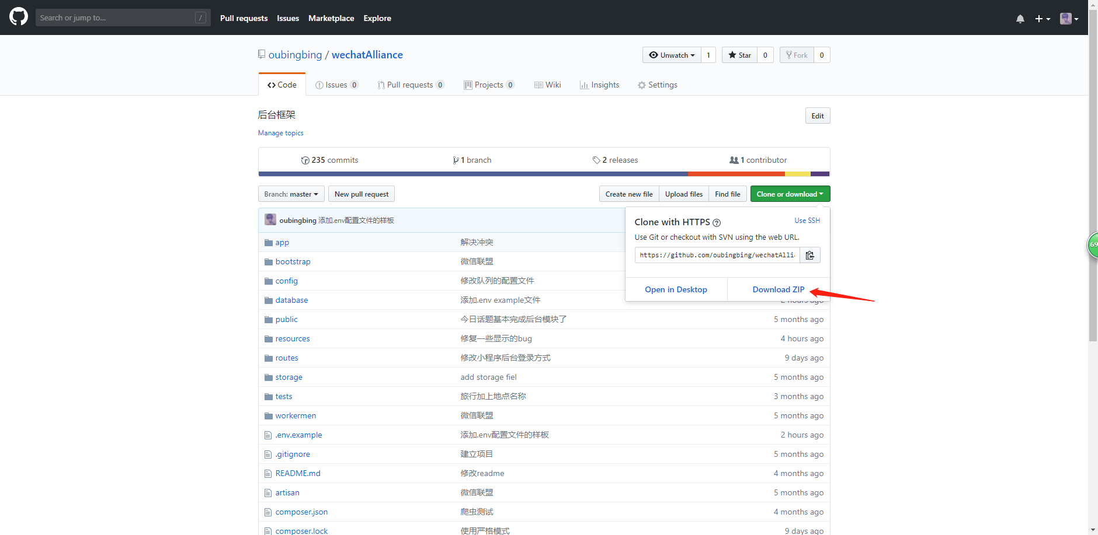This screenshot has height=535, width=1098.
Task: Click Create new file
Action: pos(629,194)
